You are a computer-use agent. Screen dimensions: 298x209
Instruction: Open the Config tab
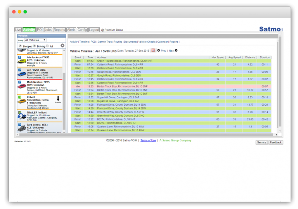(82, 30)
